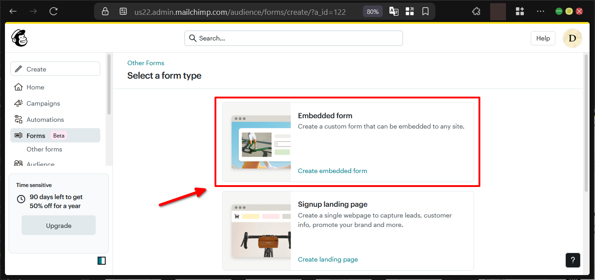The height and width of the screenshot is (280, 595).
Task: Click the 80% zoom indicator badge
Action: 372,11
